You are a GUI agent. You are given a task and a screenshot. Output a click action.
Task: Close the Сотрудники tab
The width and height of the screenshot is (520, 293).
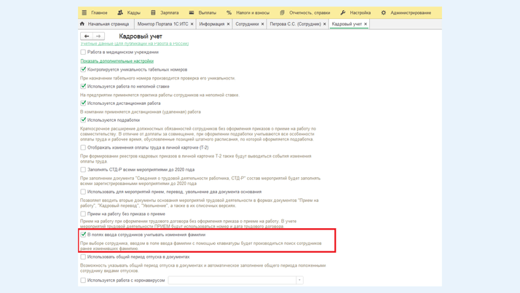(262, 24)
